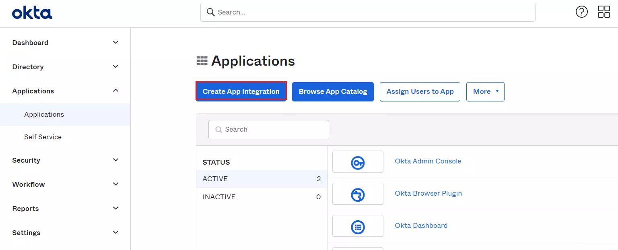Expand the Reports sidebar section

click(x=65, y=209)
